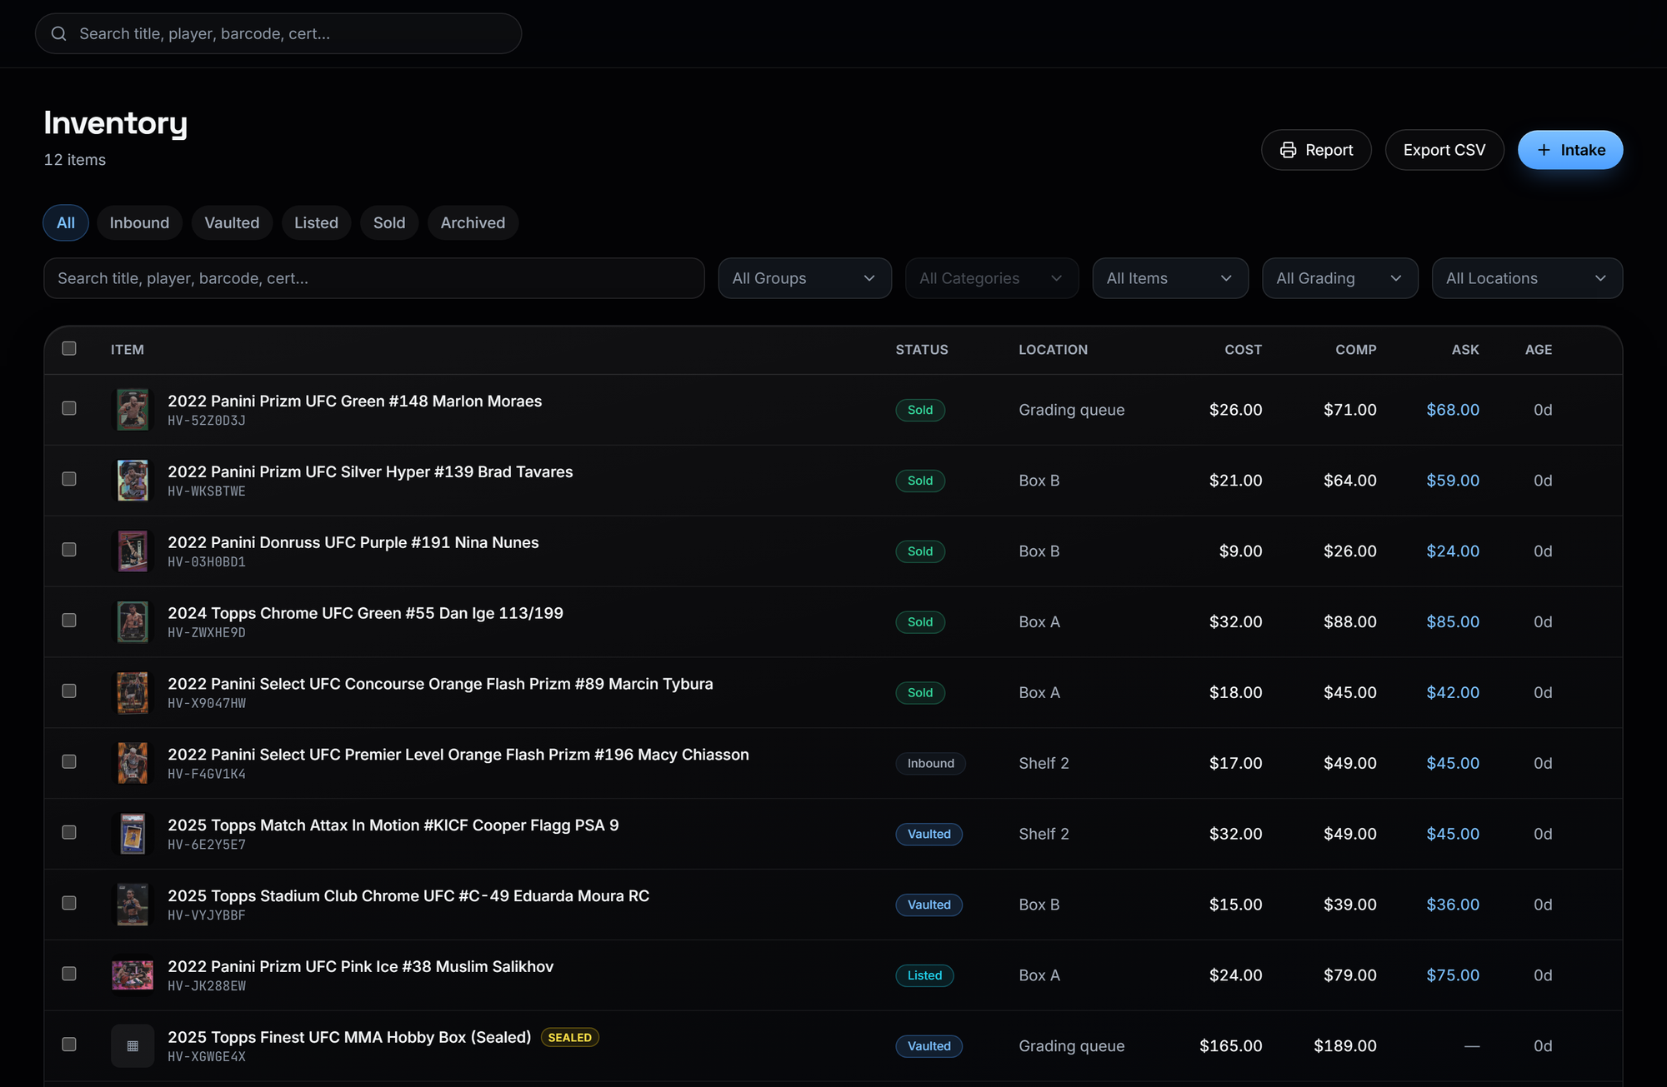The width and height of the screenshot is (1667, 1087).
Task: Sort by the COMP column header
Action: click(1356, 350)
